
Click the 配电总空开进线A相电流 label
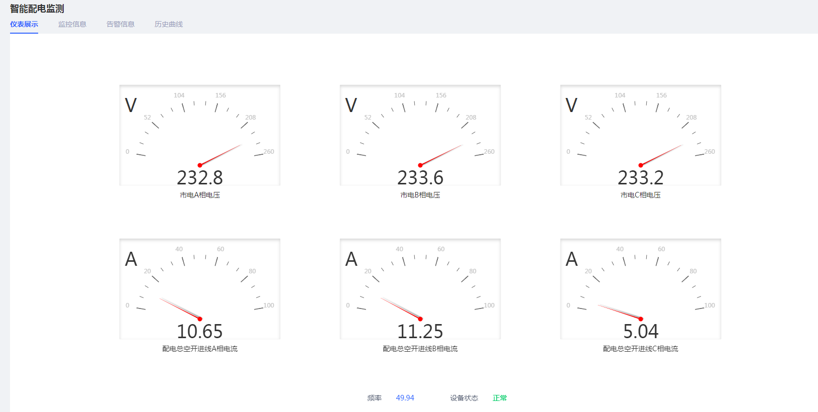point(200,349)
